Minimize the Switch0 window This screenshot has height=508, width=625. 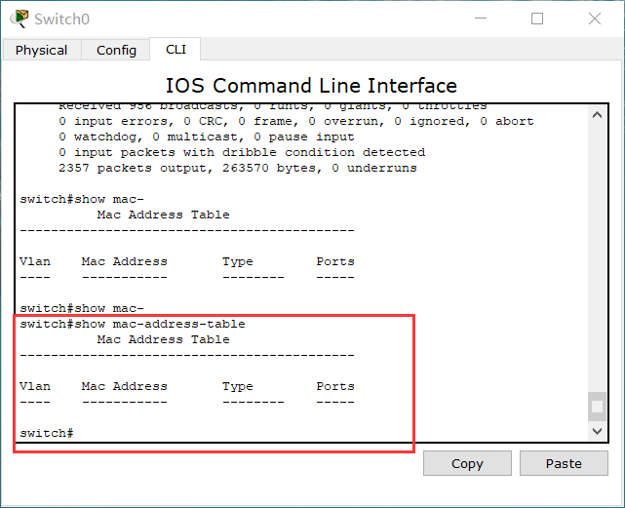(x=481, y=19)
